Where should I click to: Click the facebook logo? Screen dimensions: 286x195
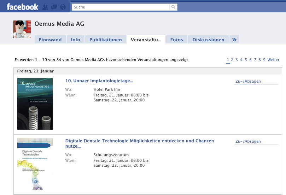[22, 7]
